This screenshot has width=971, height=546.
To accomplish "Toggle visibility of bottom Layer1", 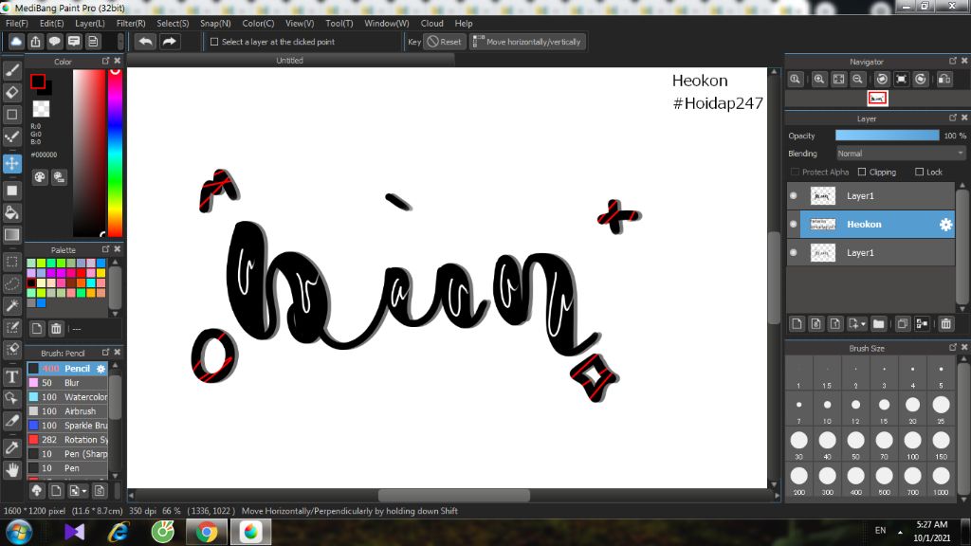I will tap(794, 252).
